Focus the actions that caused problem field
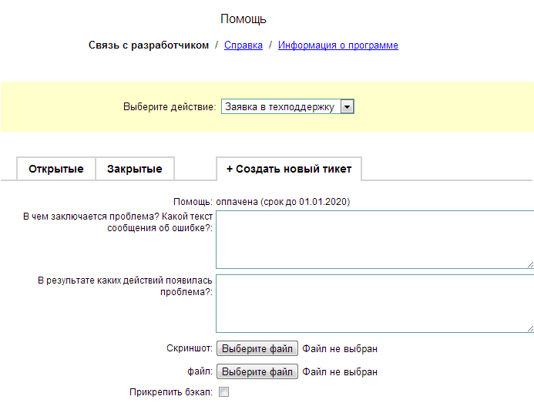534x403 pixels. [x=374, y=302]
